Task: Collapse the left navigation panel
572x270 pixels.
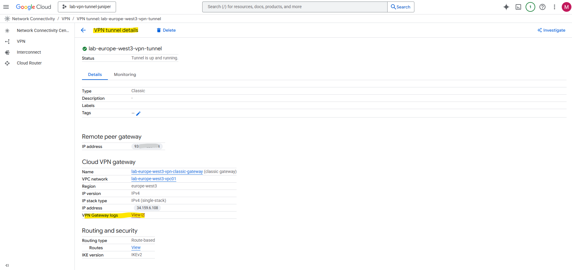Action: point(7,265)
